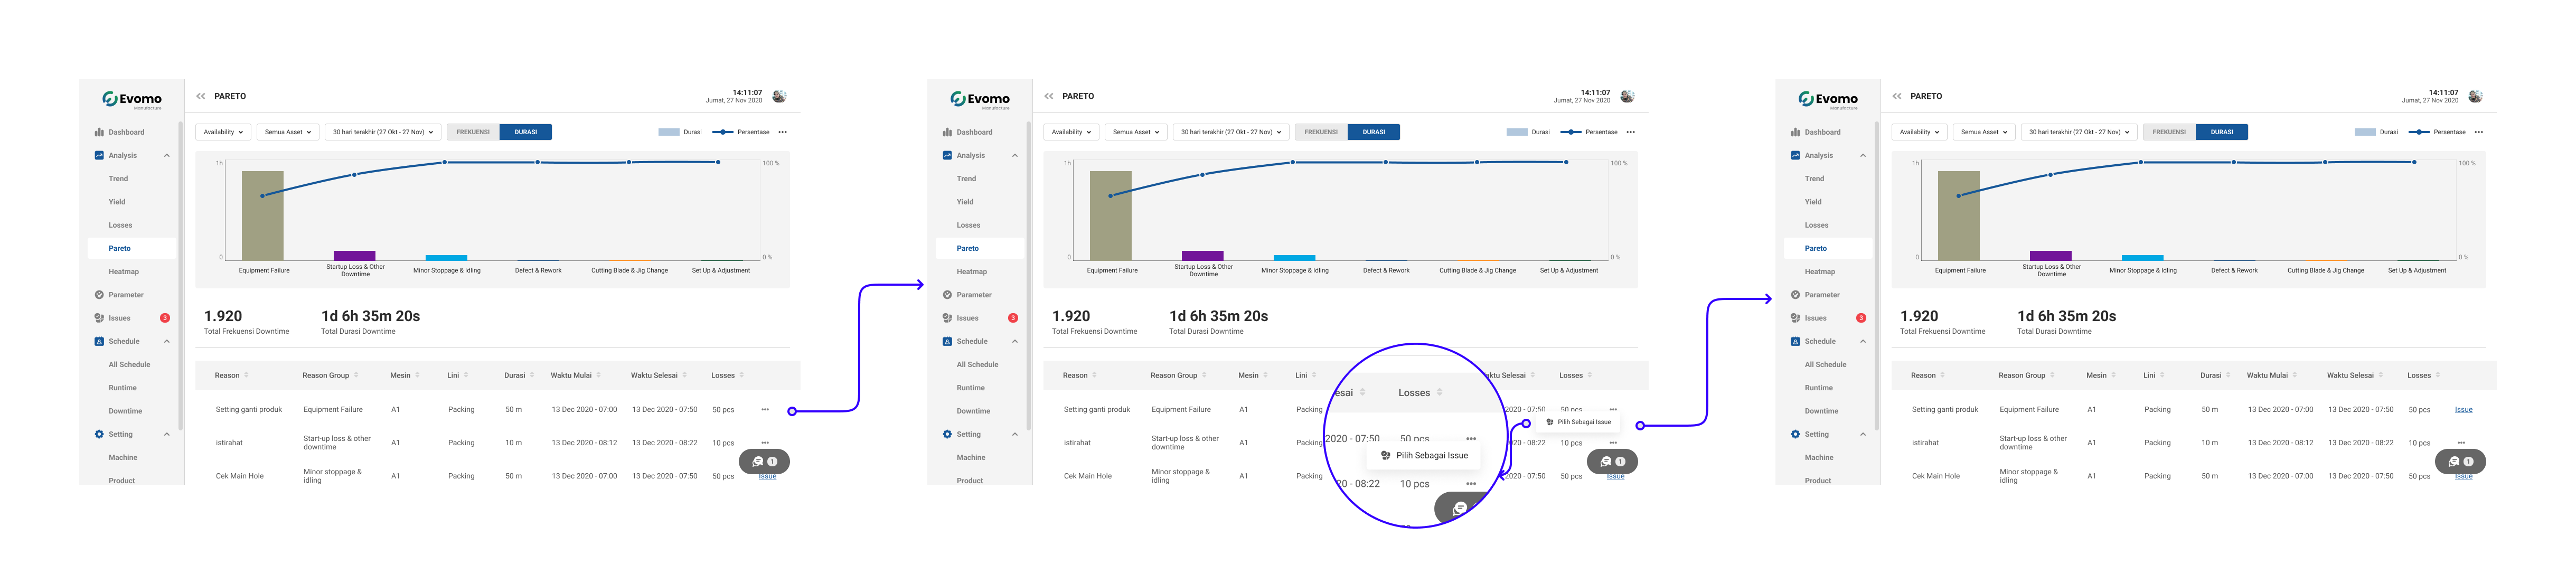Image resolution: width=2576 pixels, height=564 pixels.
Task: Collapse Analysis section chevron in first mockup
Action: (167, 155)
